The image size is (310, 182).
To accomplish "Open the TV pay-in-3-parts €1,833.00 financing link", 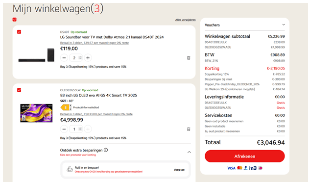I will [x=96, y=114].
